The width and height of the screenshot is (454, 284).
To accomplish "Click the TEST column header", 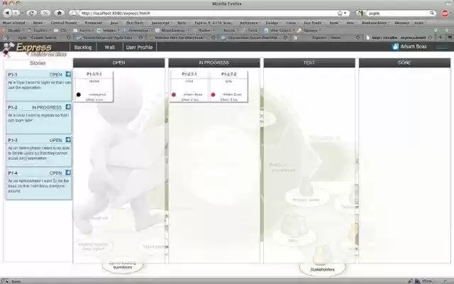I will pyautogui.click(x=309, y=62).
